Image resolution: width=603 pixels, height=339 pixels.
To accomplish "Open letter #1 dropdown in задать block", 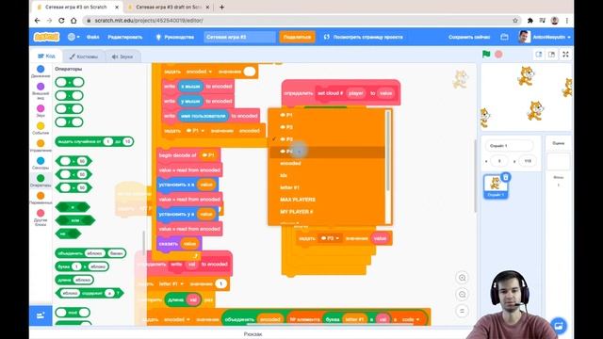I will (x=171, y=283).
